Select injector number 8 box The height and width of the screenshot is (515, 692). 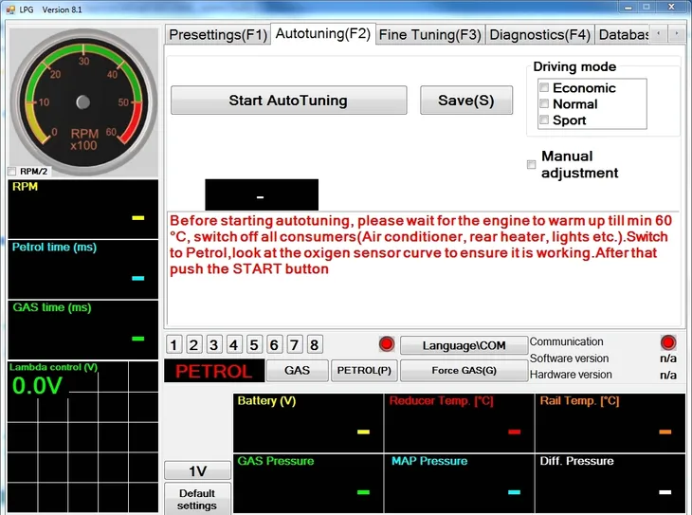pos(315,344)
